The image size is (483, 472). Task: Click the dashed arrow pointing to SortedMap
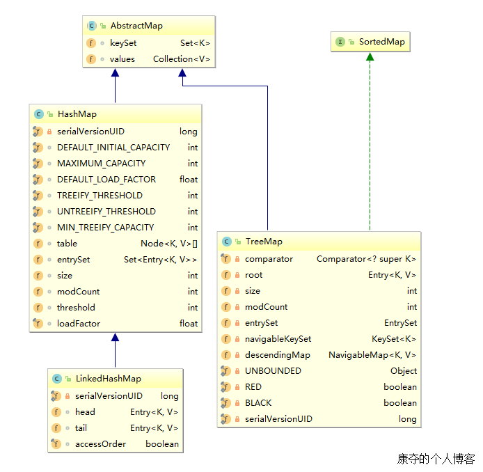370,139
